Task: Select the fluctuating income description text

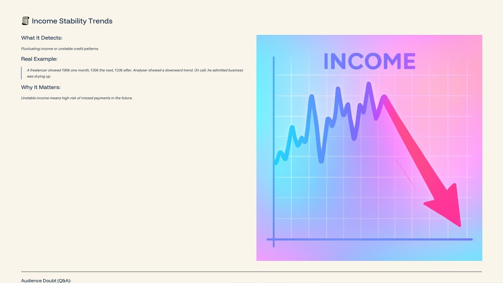Action: [x=60, y=49]
